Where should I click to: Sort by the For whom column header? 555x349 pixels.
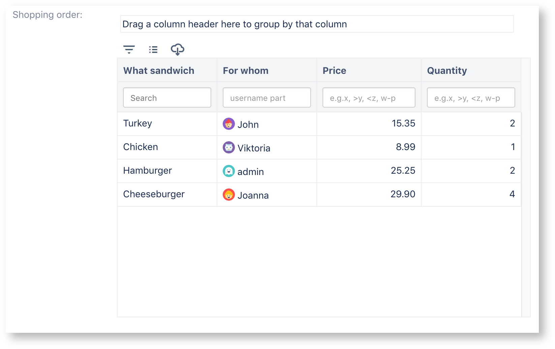[245, 70]
